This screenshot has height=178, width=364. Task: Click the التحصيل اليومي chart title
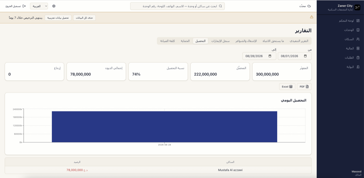pos(294,100)
